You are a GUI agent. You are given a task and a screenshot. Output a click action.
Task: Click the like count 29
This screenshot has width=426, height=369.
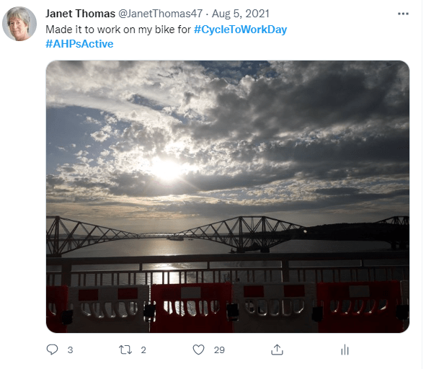[x=219, y=350]
